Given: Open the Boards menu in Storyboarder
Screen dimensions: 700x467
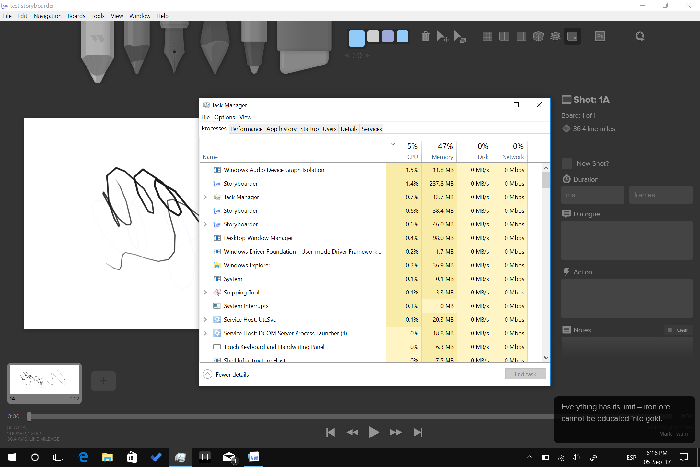Looking at the screenshot, I should (x=76, y=16).
